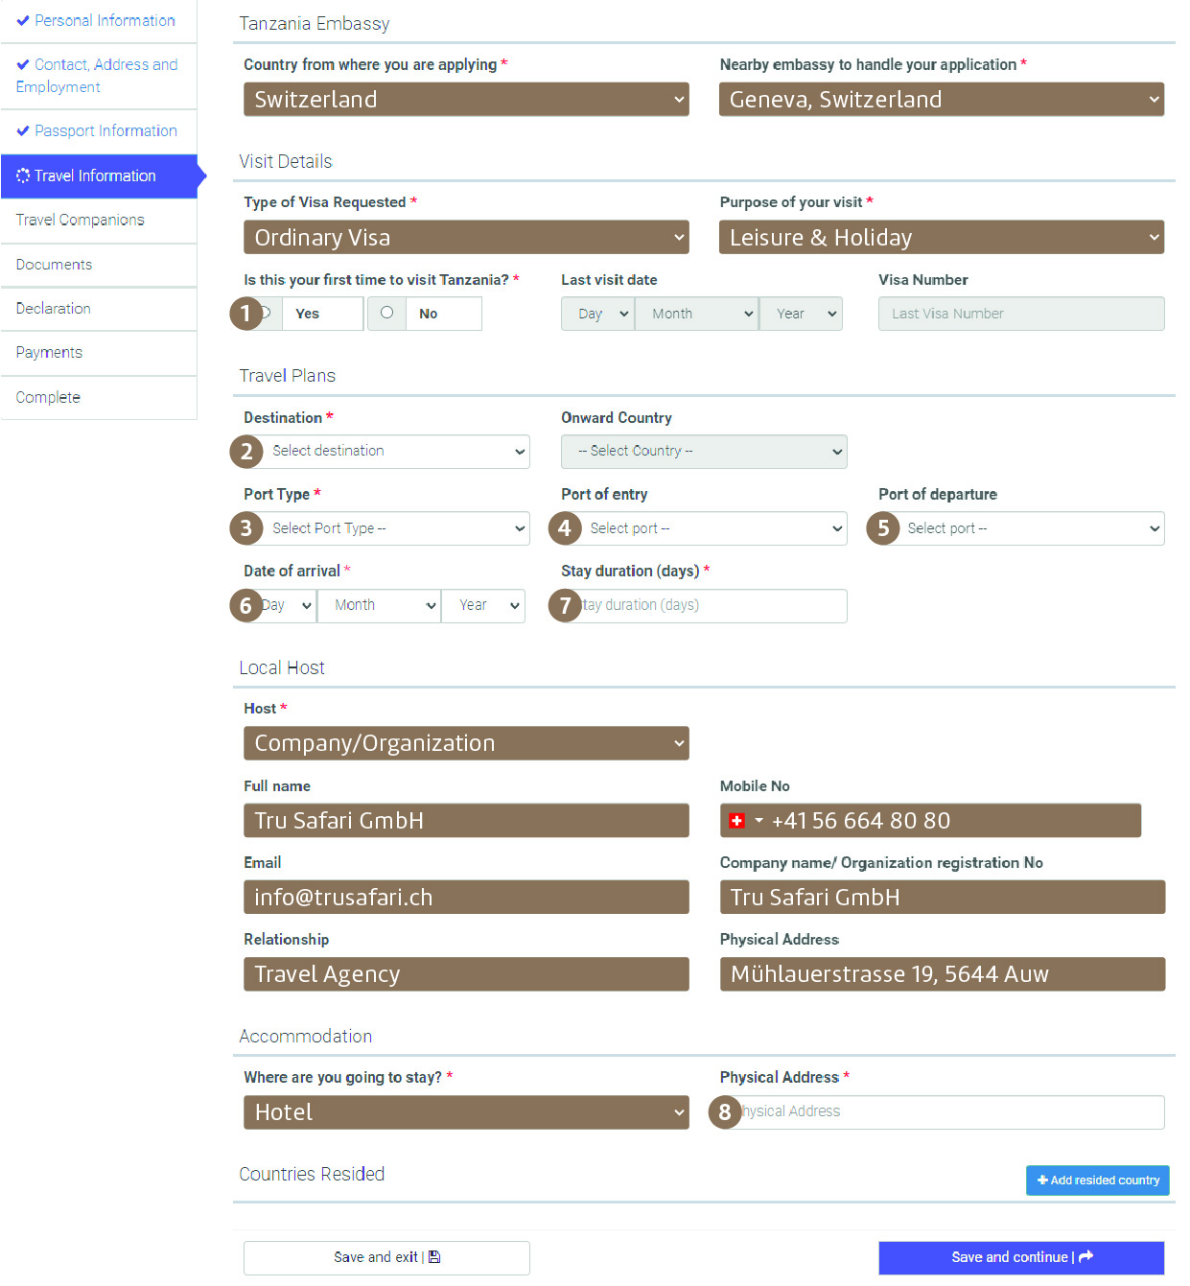
Task: Click the numbered marker 3 beside Port Type
Action: pos(246,528)
